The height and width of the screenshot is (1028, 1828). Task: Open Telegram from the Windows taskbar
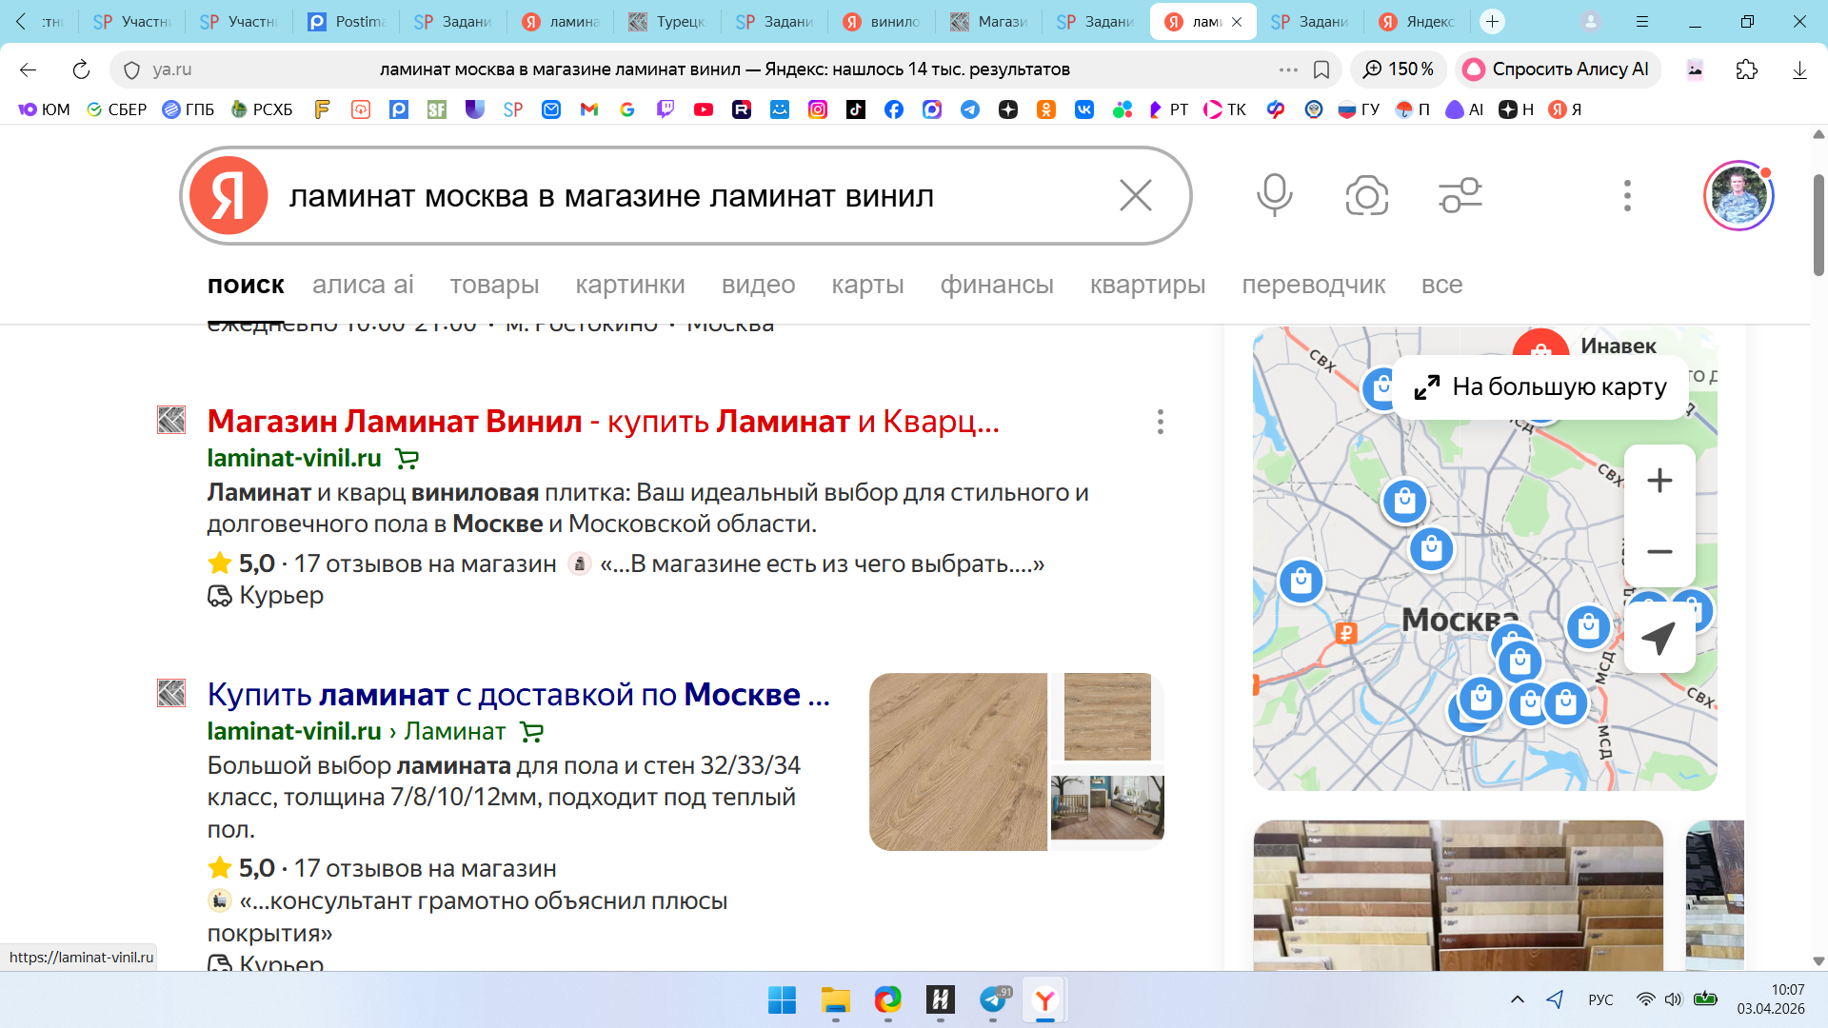(x=993, y=999)
